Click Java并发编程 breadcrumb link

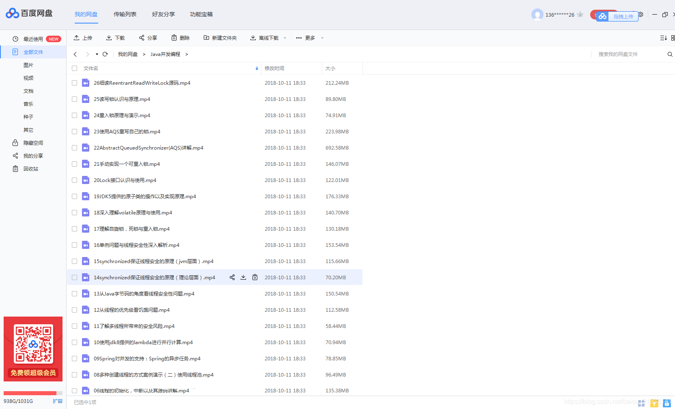(x=165, y=54)
